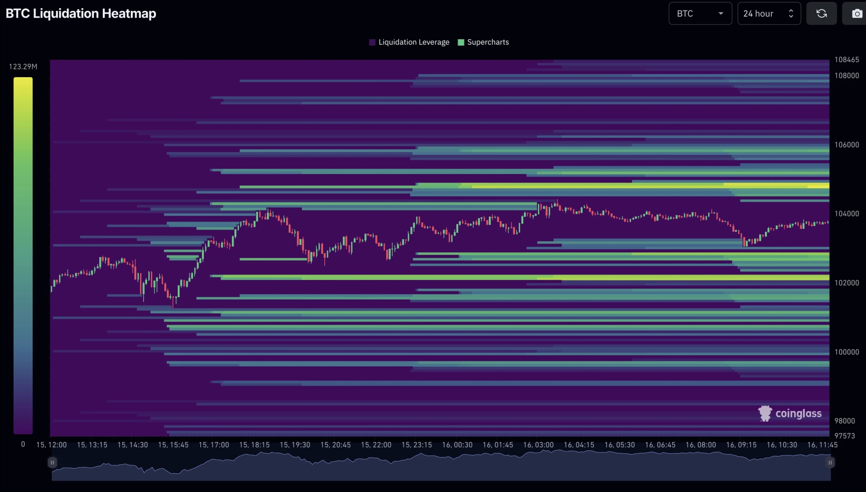This screenshot has width=866, height=492.
Task: Click the BTC dropdown arrow
Action: [x=721, y=14]
